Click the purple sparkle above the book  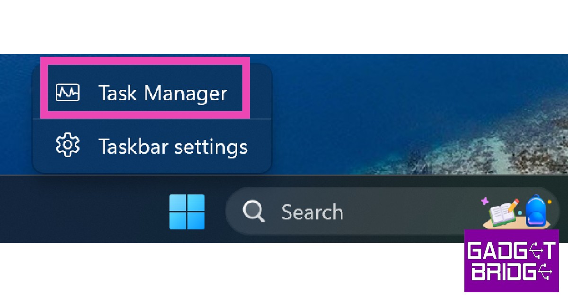tap(485, 201)
